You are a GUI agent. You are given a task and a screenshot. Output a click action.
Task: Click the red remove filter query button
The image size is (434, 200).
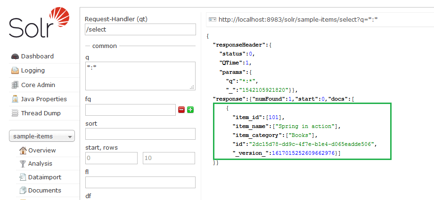click(x=181, y=110)
